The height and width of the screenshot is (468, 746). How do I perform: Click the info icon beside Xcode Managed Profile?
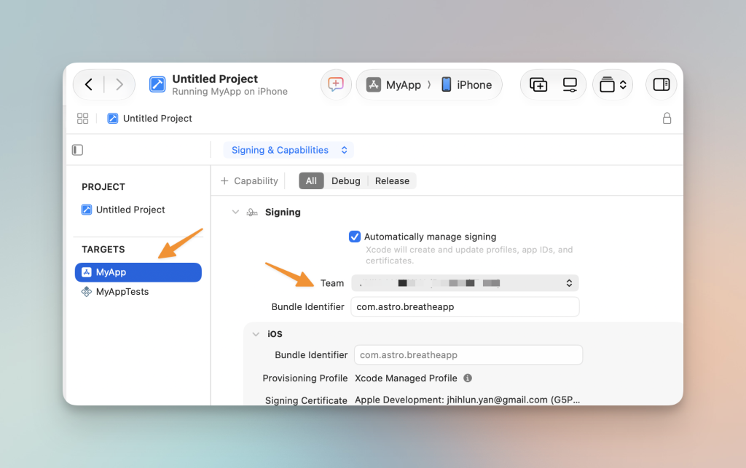(468, 378)
